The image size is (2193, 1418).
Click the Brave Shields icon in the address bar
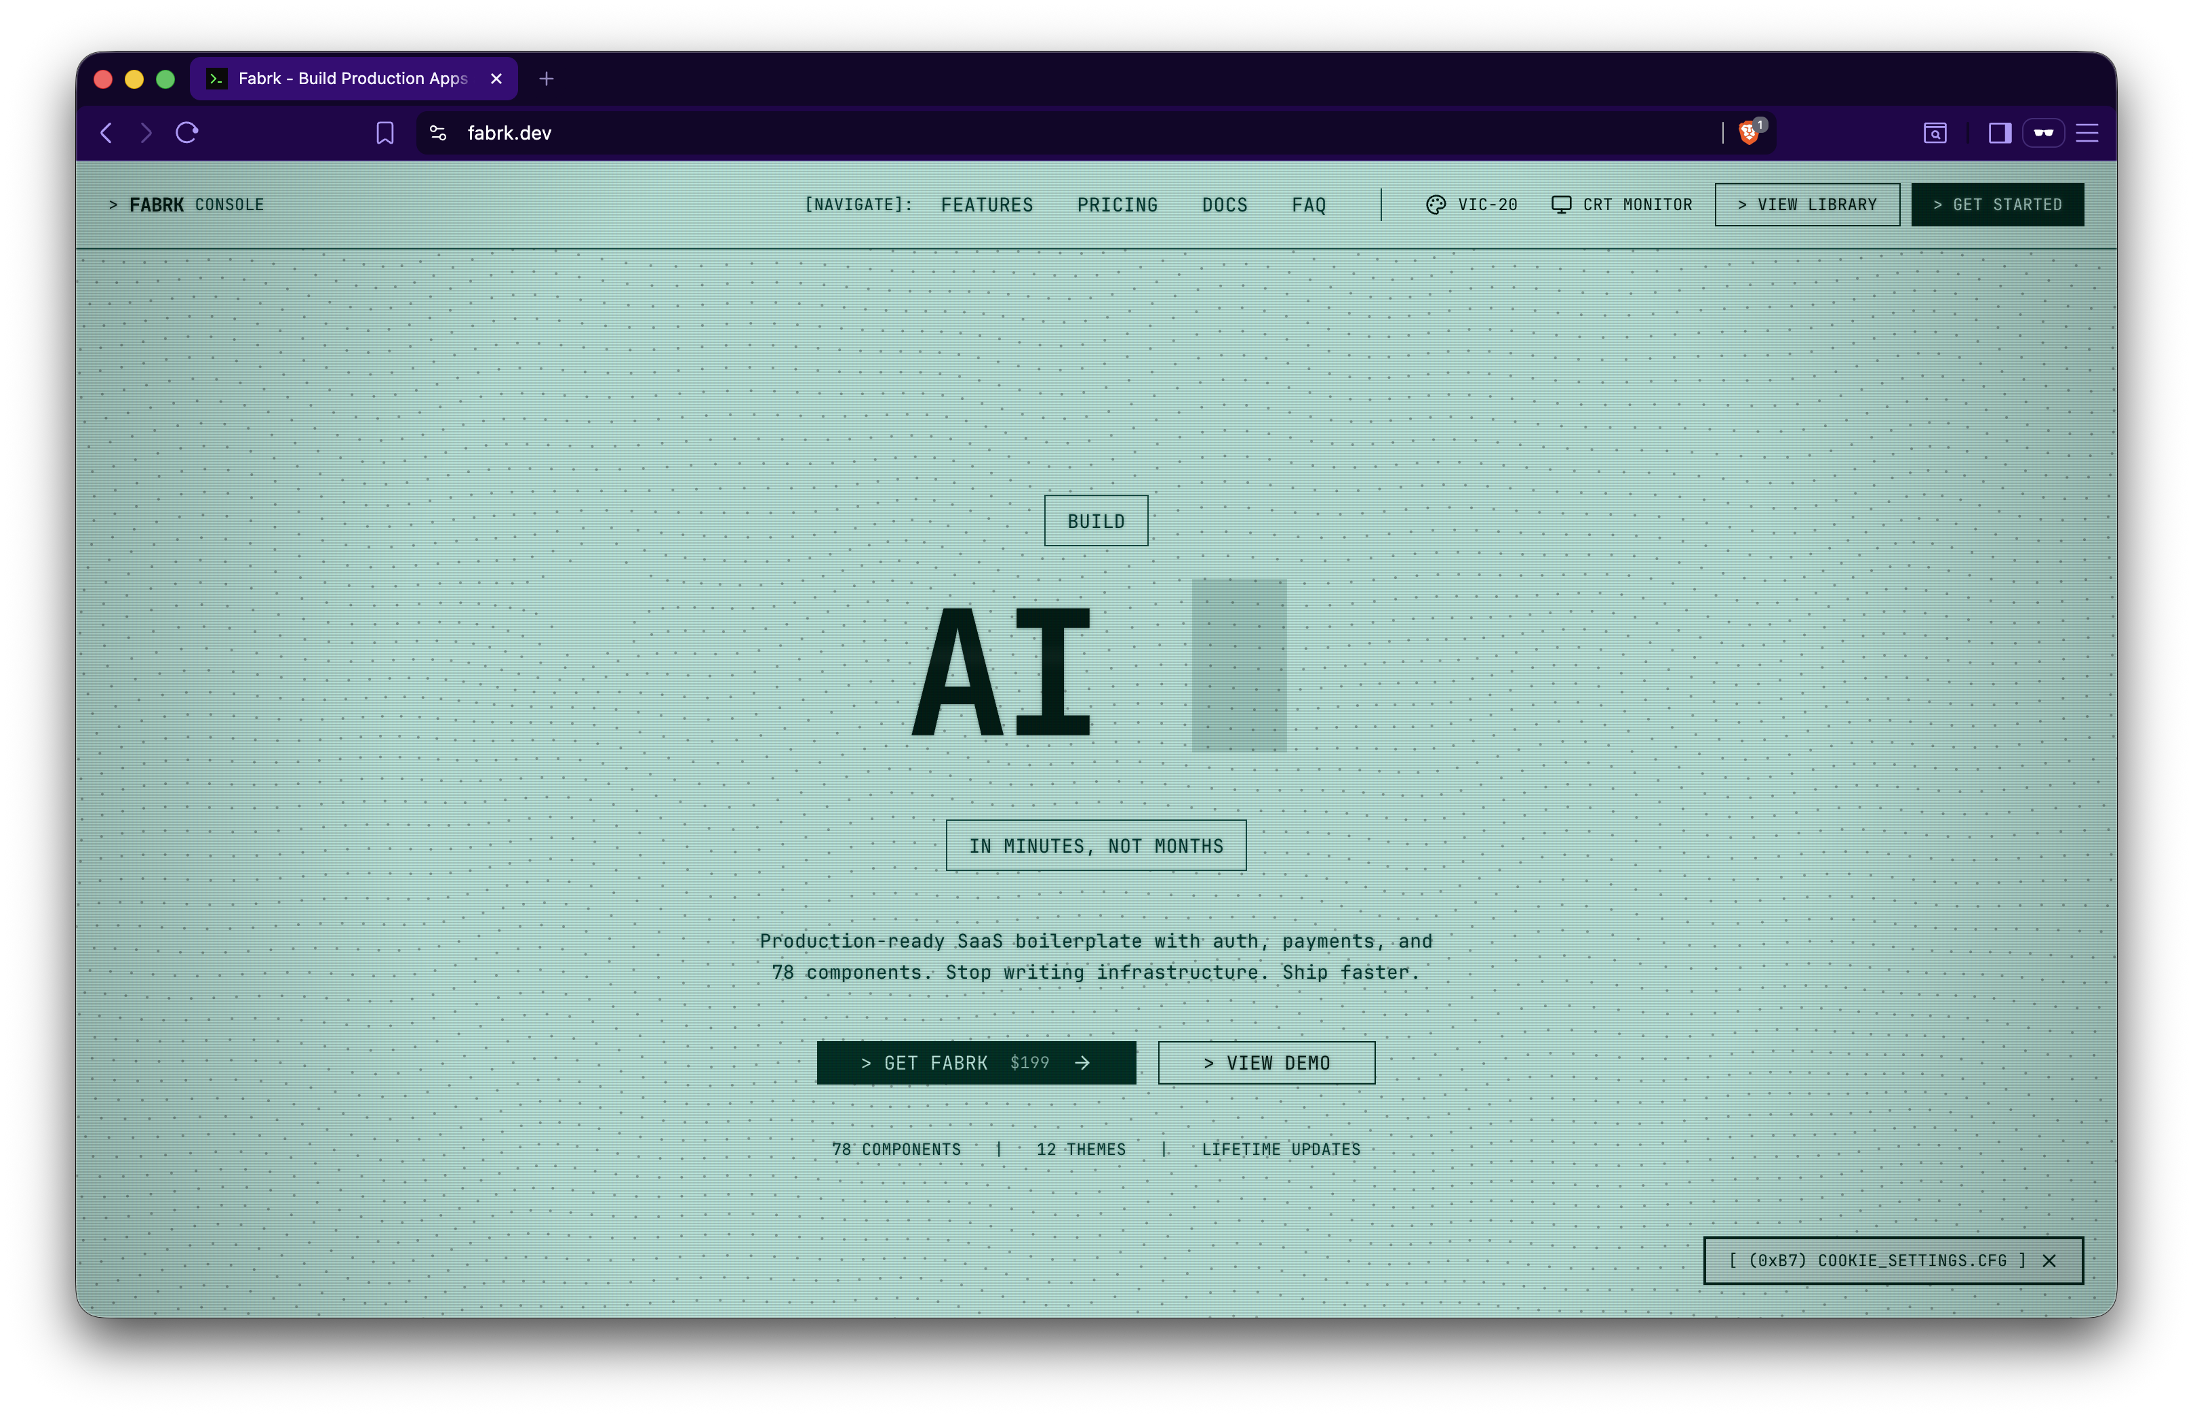[1748, 133]
